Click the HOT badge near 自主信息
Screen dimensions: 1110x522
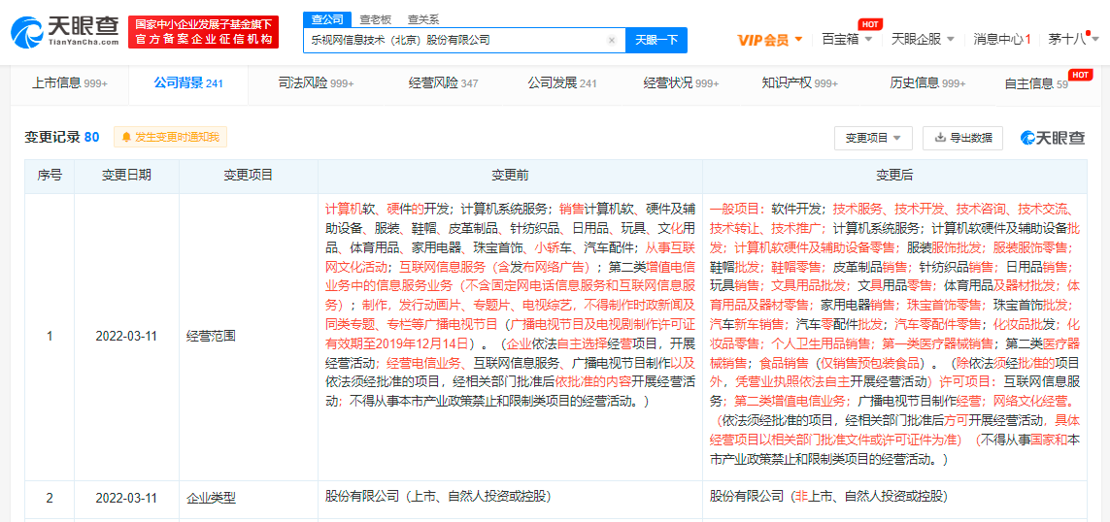coord(1079,75)
